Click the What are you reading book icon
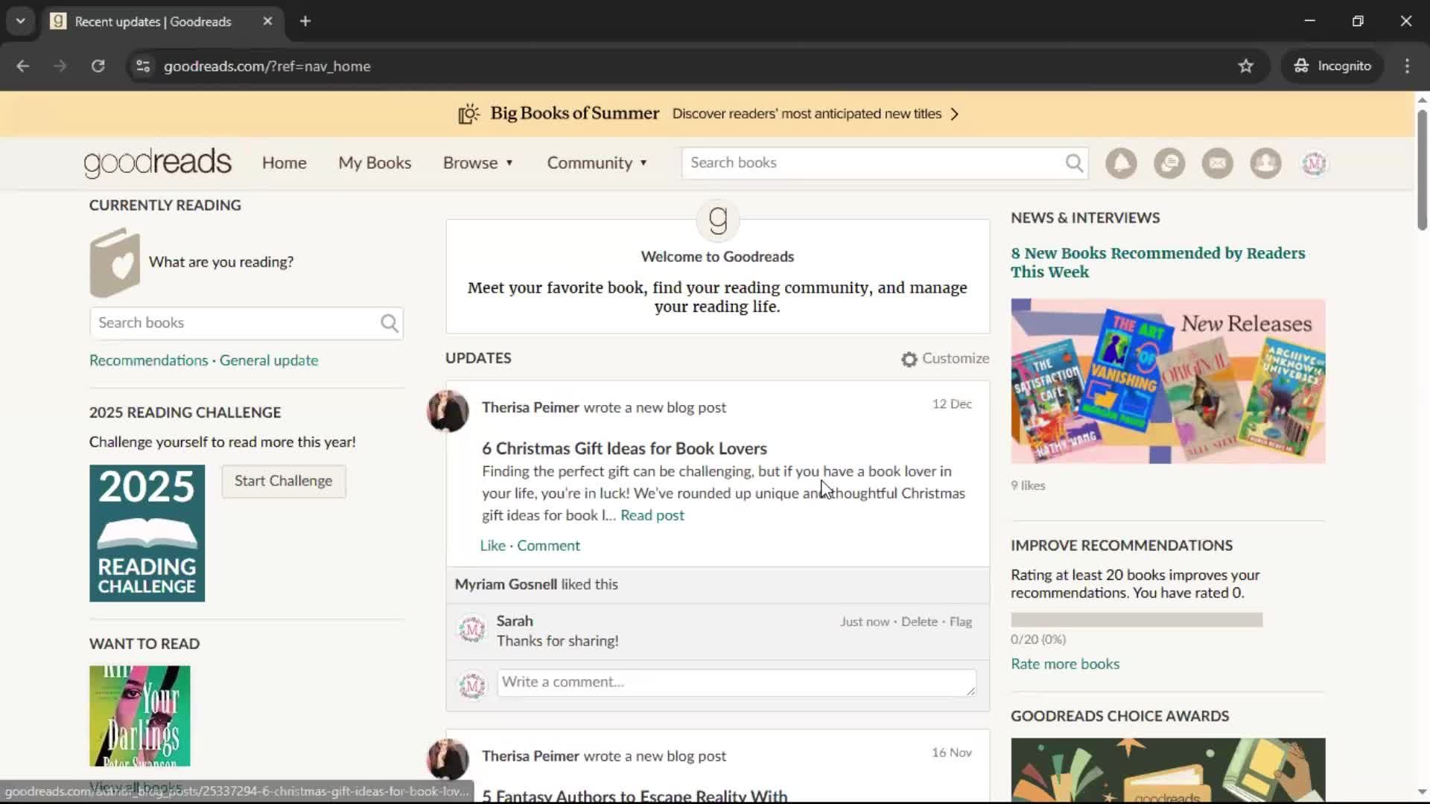The image size is (1430, 804). point(115,263)
